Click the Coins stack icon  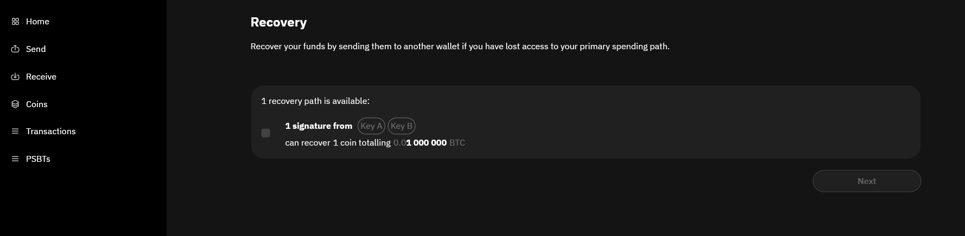[x=15, y=104]
